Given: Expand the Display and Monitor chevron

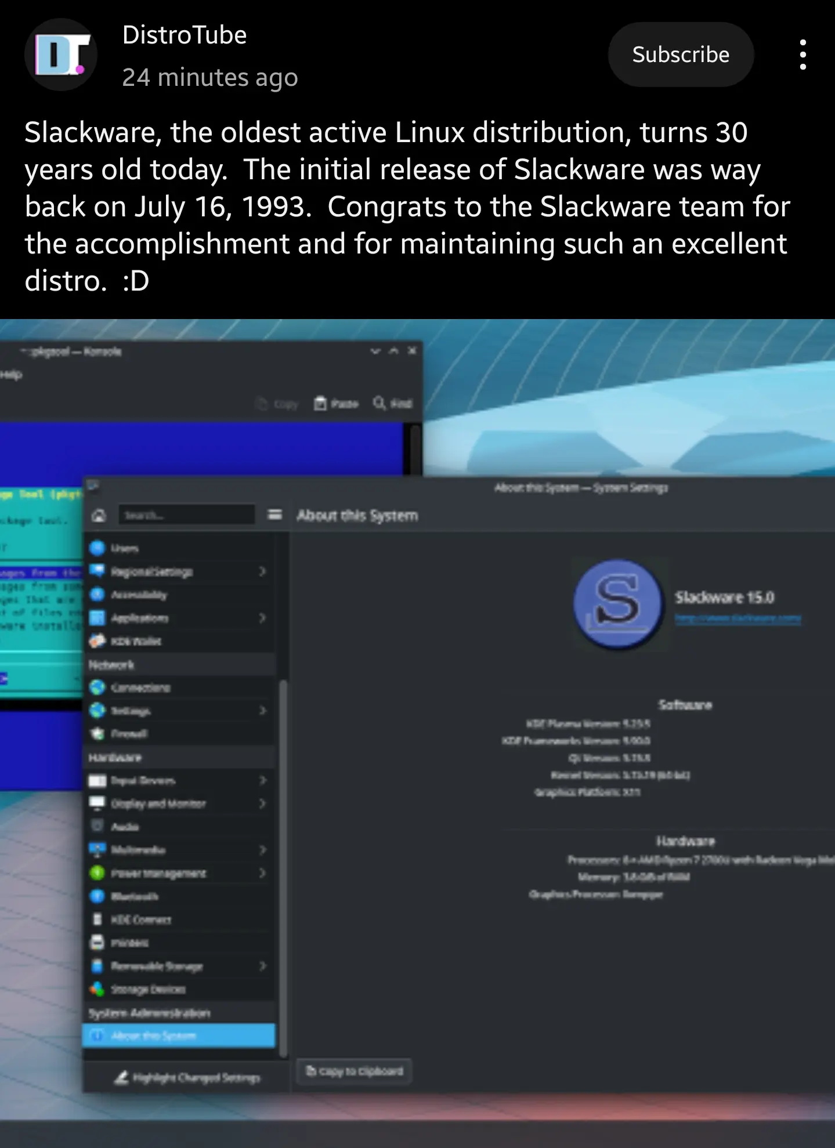Looking at the screenshot, I should (262, 803).
